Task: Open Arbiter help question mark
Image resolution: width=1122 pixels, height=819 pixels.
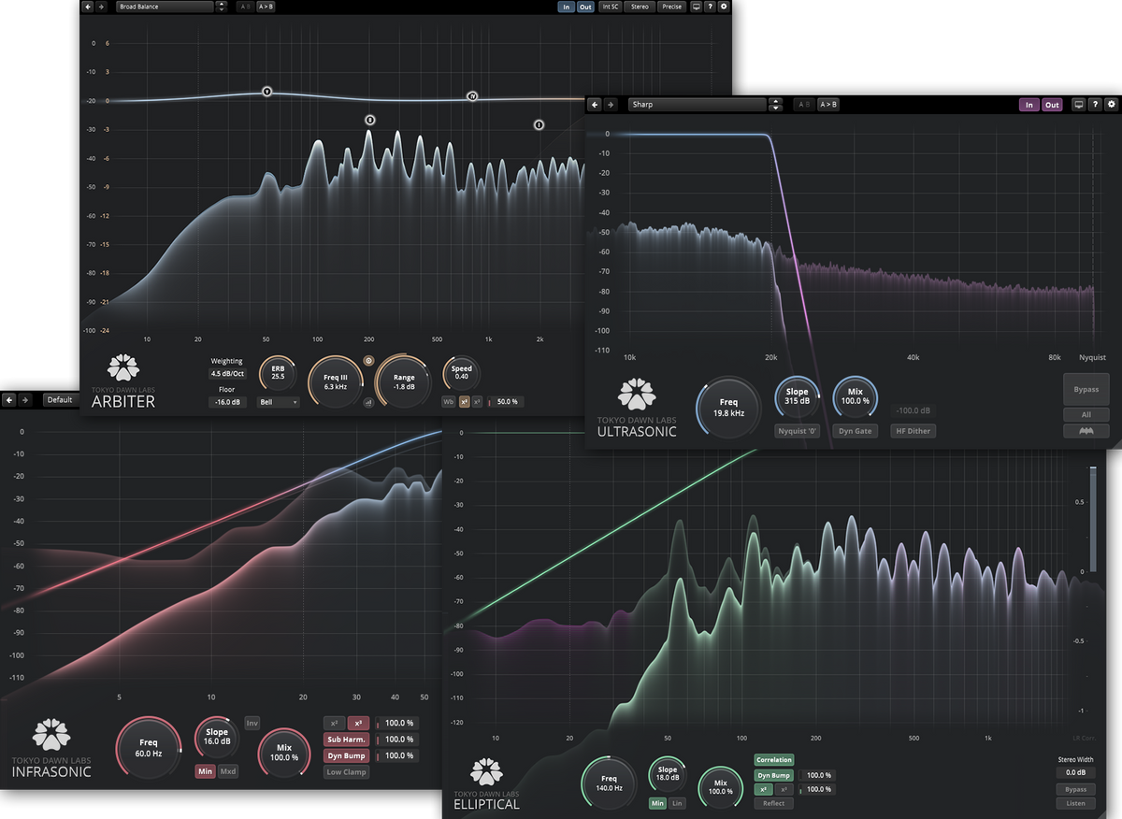Action: [710, 7]
